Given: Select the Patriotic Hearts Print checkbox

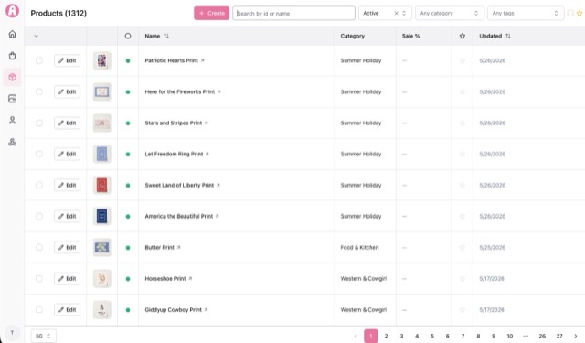Looking at the screenshot, I should coord(39,61).
